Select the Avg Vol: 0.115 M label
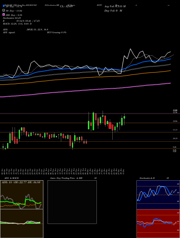 tap(115, 6)
